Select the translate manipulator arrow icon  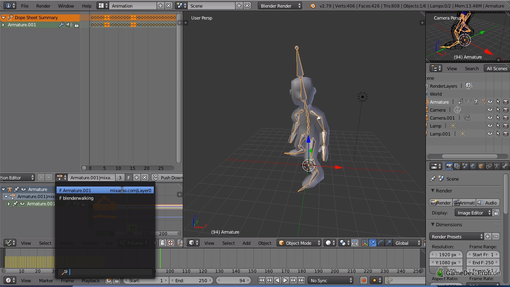pos(373,243)
